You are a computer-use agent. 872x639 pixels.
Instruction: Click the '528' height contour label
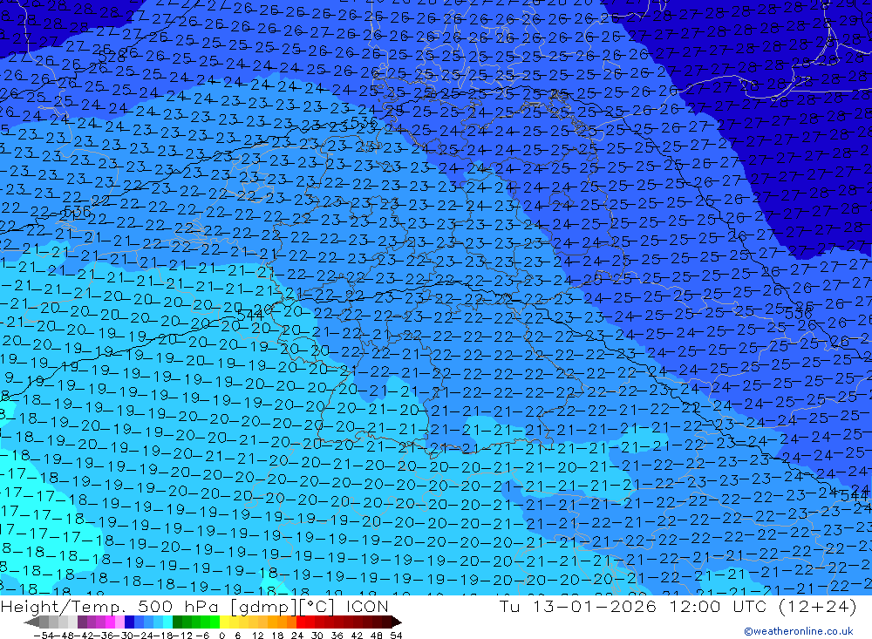(113, 57)
